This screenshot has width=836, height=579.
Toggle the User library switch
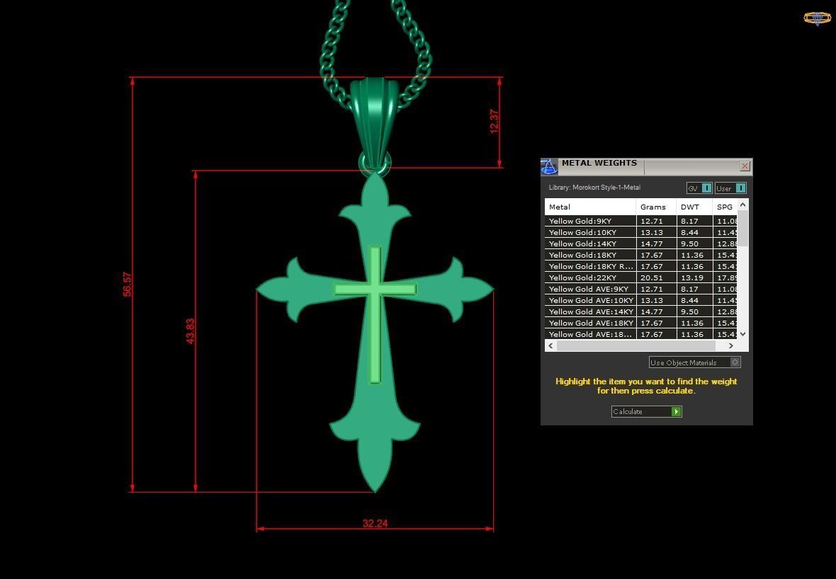(730, 188)
